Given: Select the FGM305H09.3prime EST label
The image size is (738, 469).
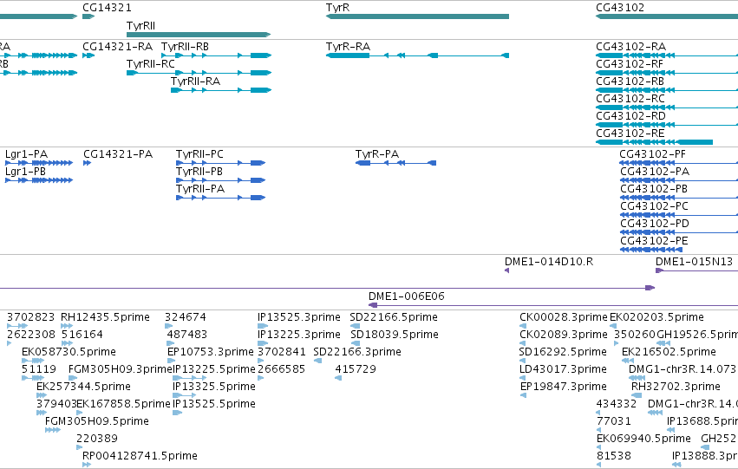Looking at the screenshot, I should (121, 370).
